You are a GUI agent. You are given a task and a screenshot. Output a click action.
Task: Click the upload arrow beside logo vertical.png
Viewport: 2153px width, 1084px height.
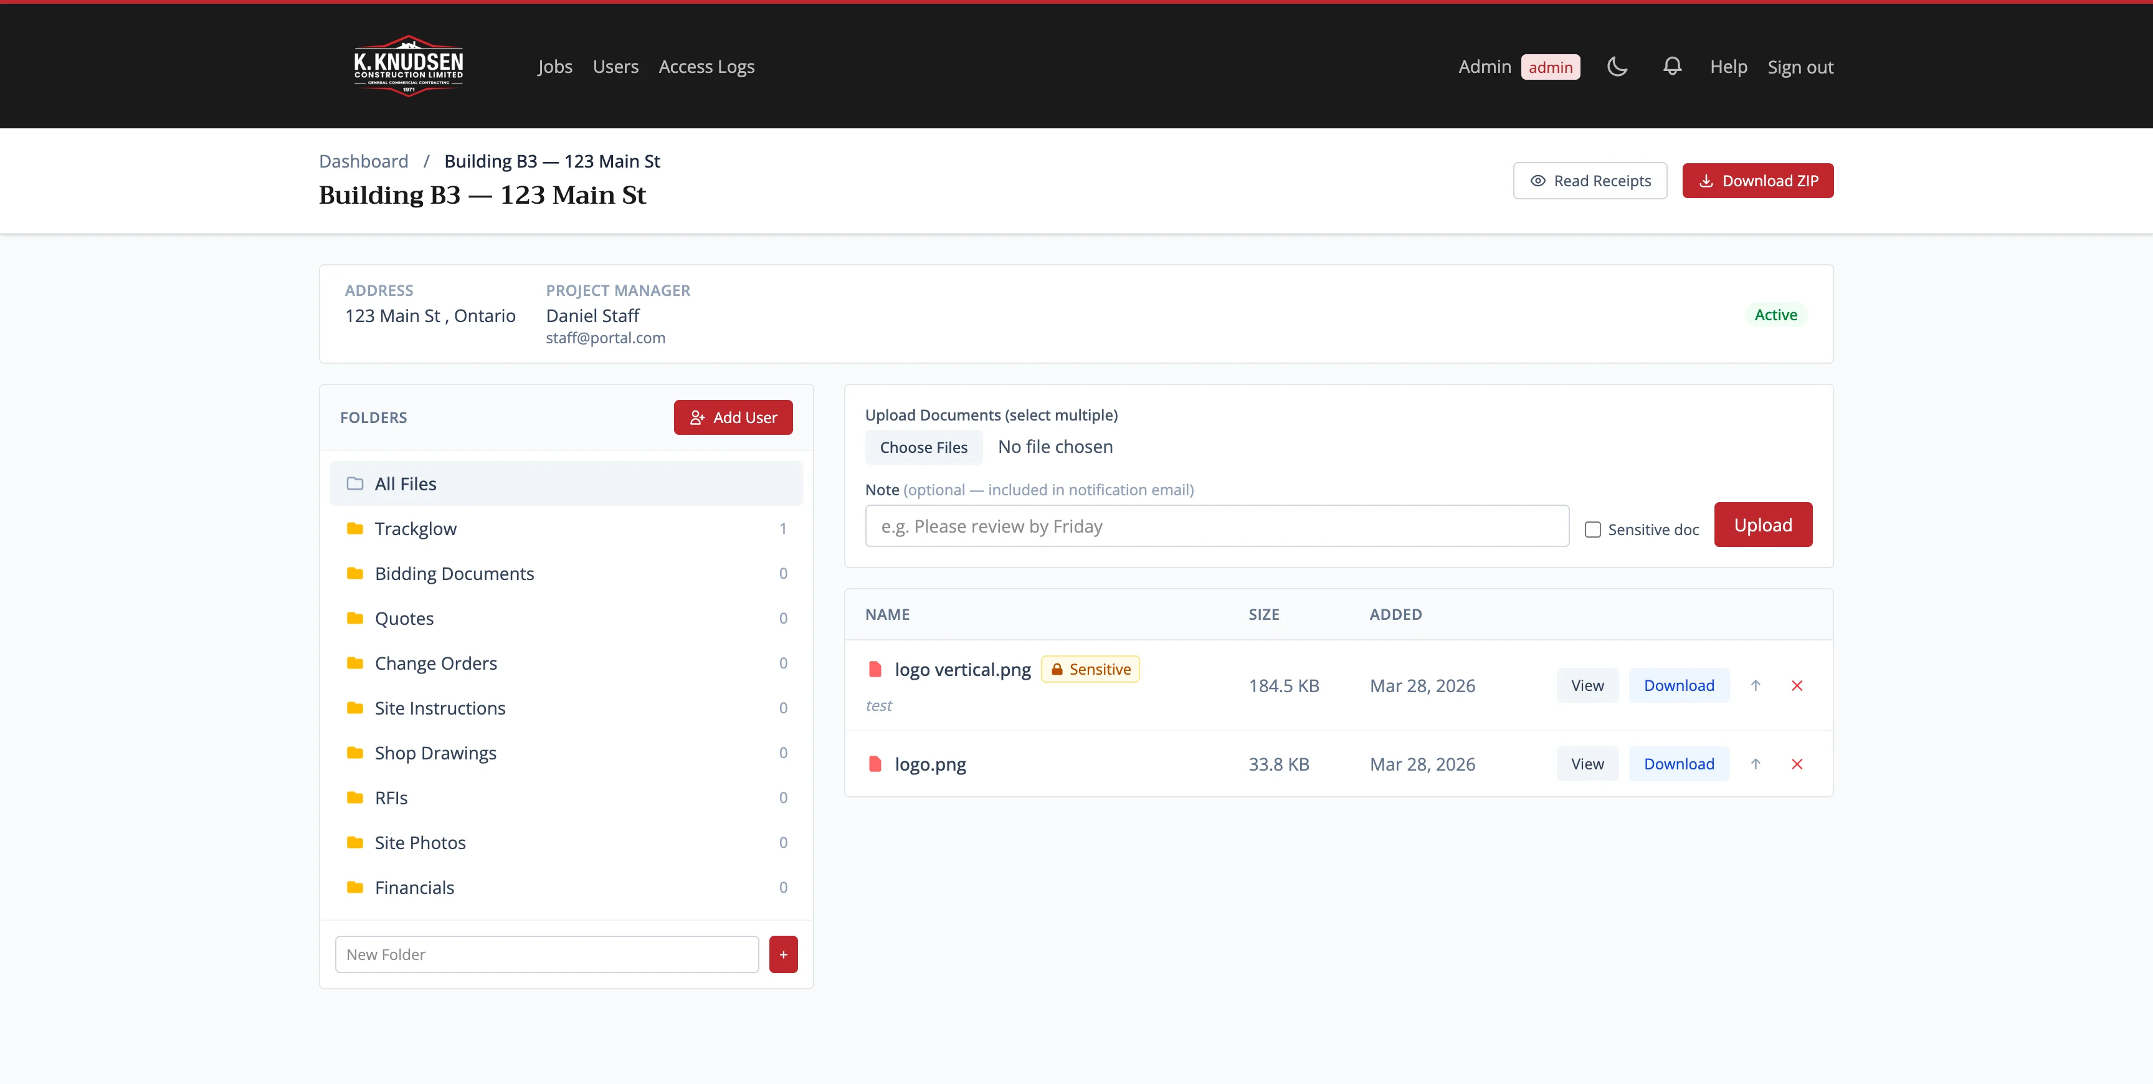(x=1756, y=685)
